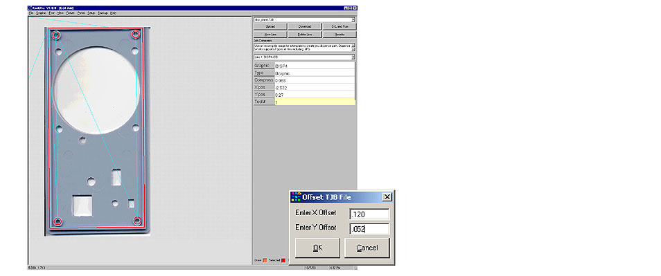
Task: Click the Reorder button
Action: [x=340, y=34]
